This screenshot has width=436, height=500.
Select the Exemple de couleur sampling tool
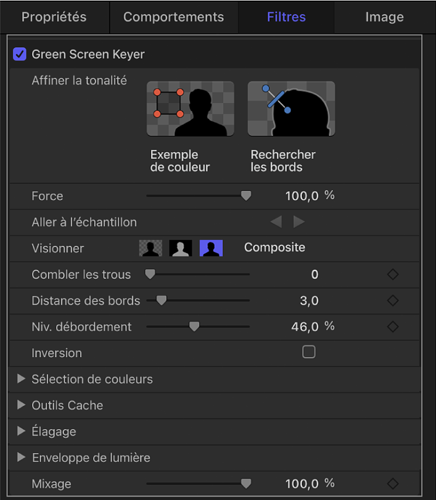(x=190, y=108)
